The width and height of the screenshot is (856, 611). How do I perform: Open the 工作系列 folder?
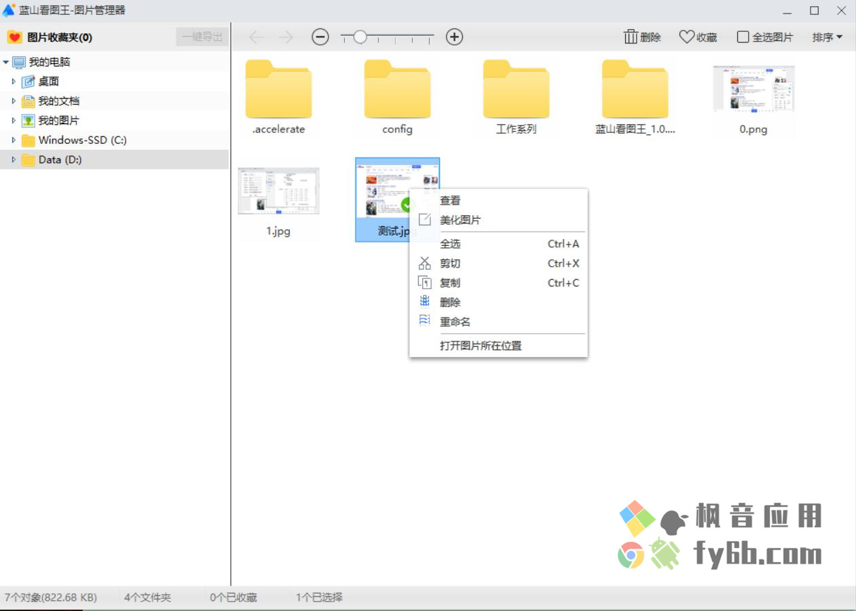(516, 89)
